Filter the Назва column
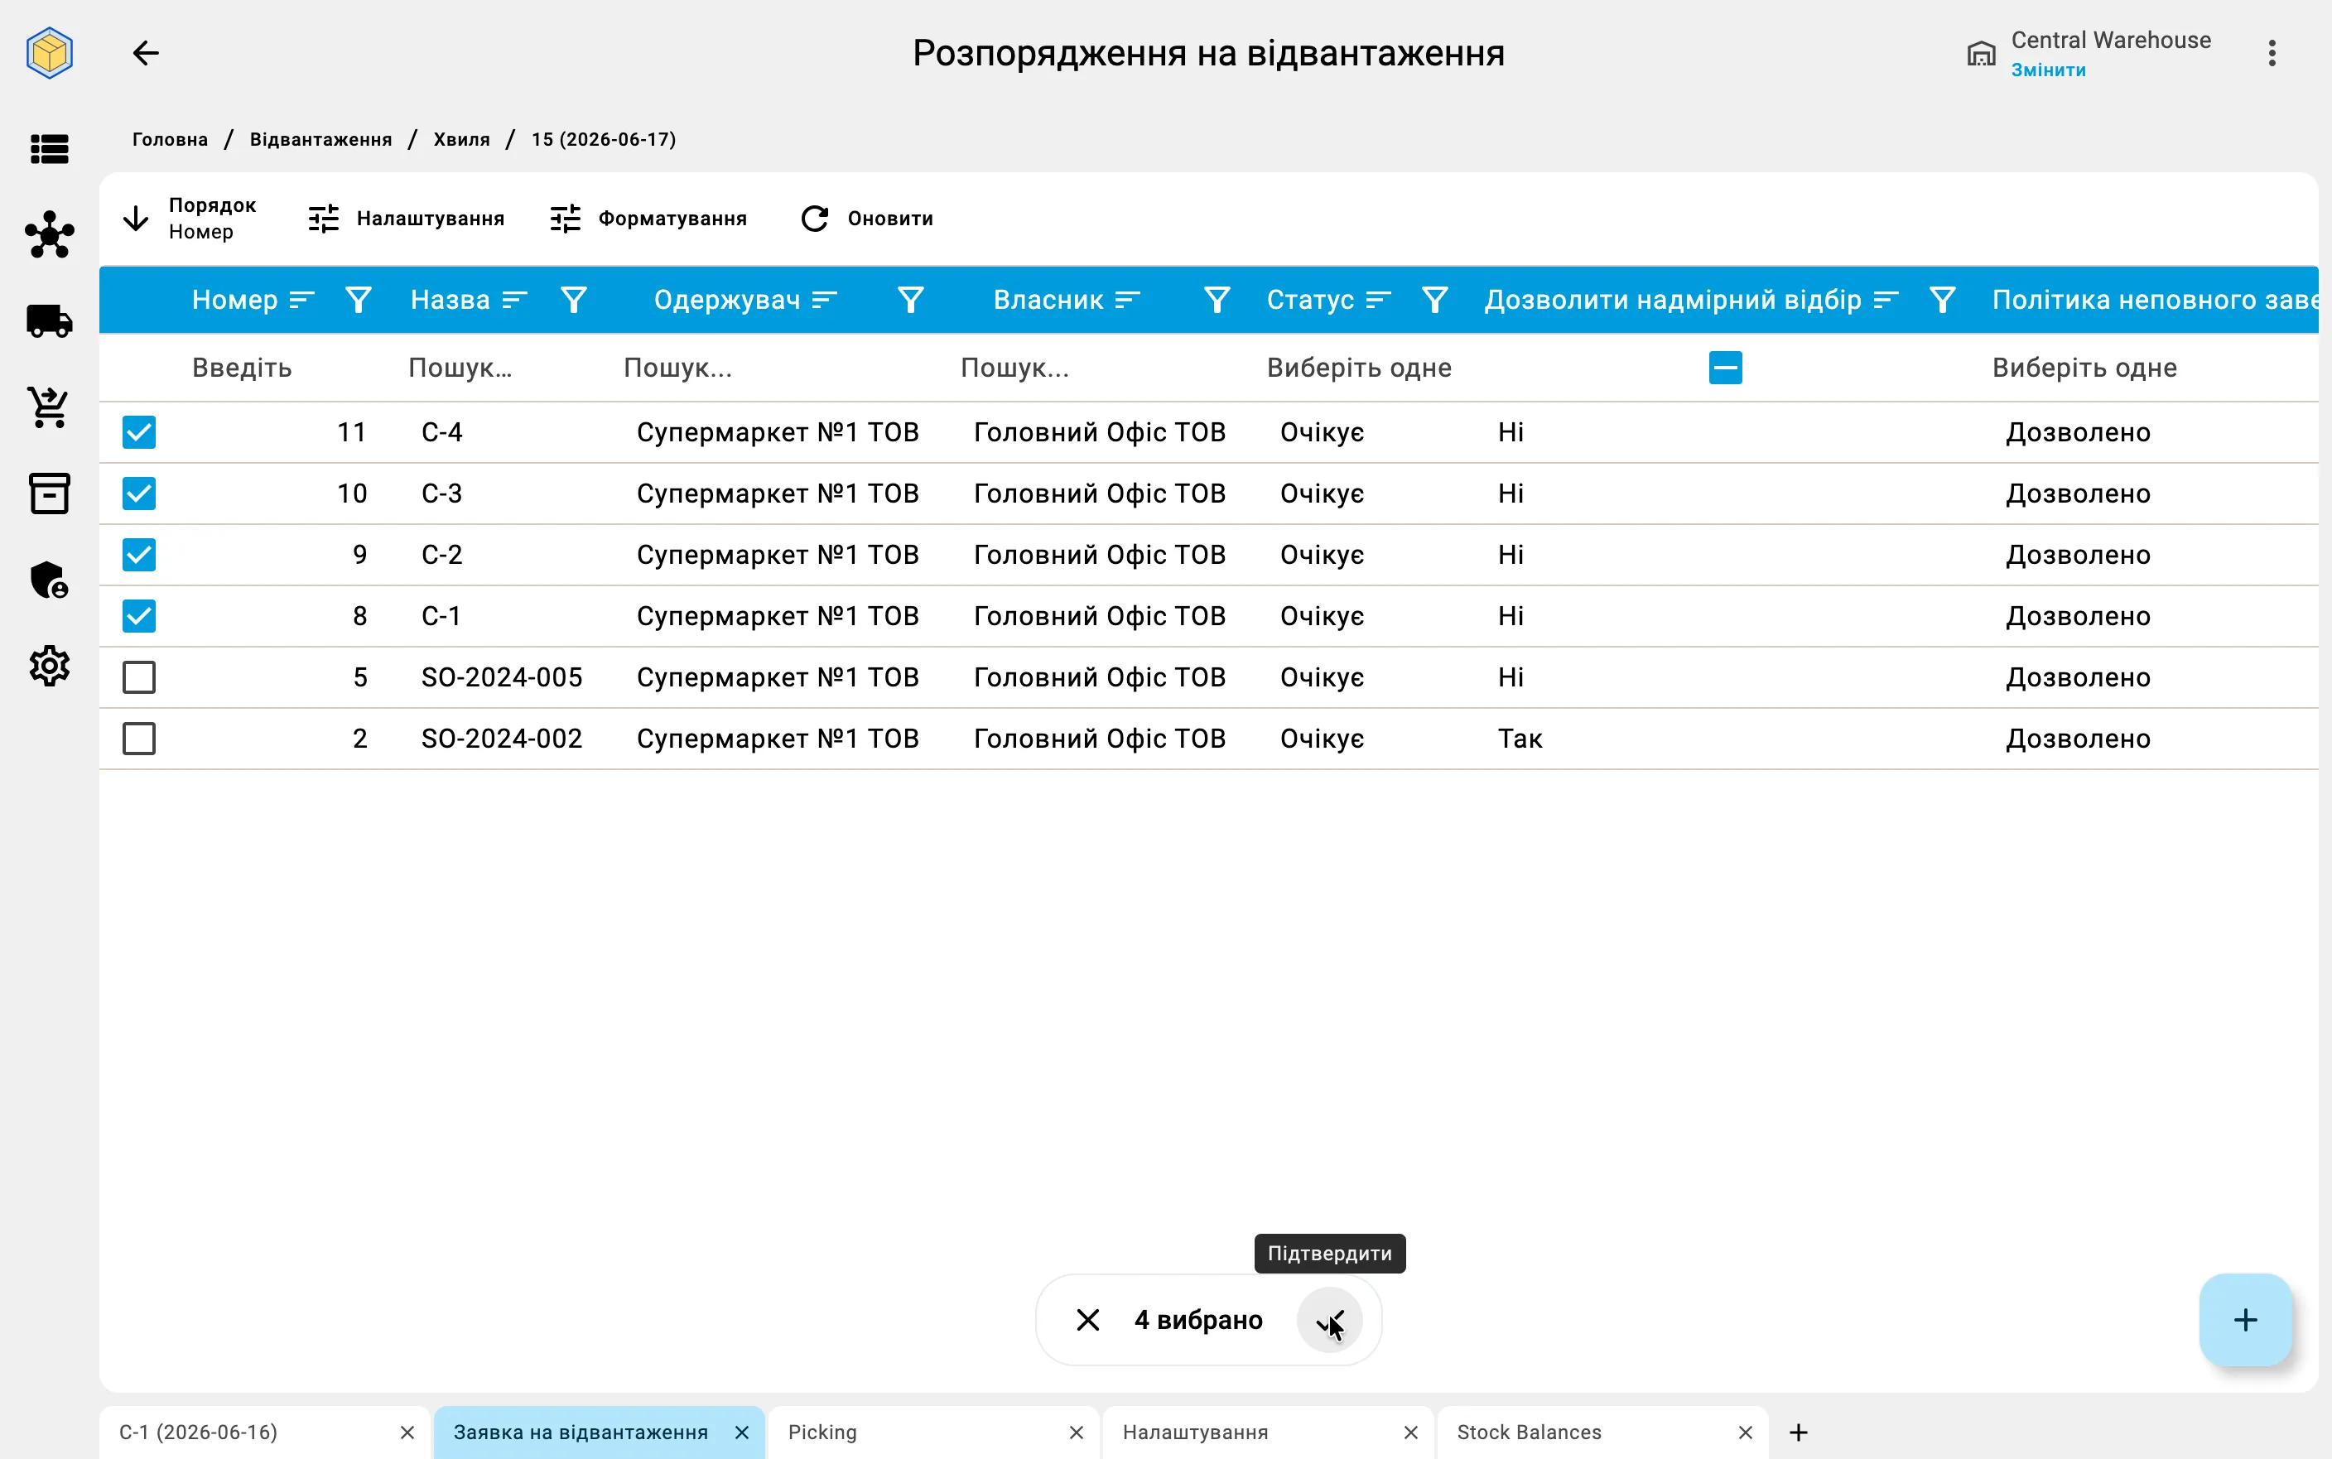This screenshot has height=1459, width=2332. point(574,300)
